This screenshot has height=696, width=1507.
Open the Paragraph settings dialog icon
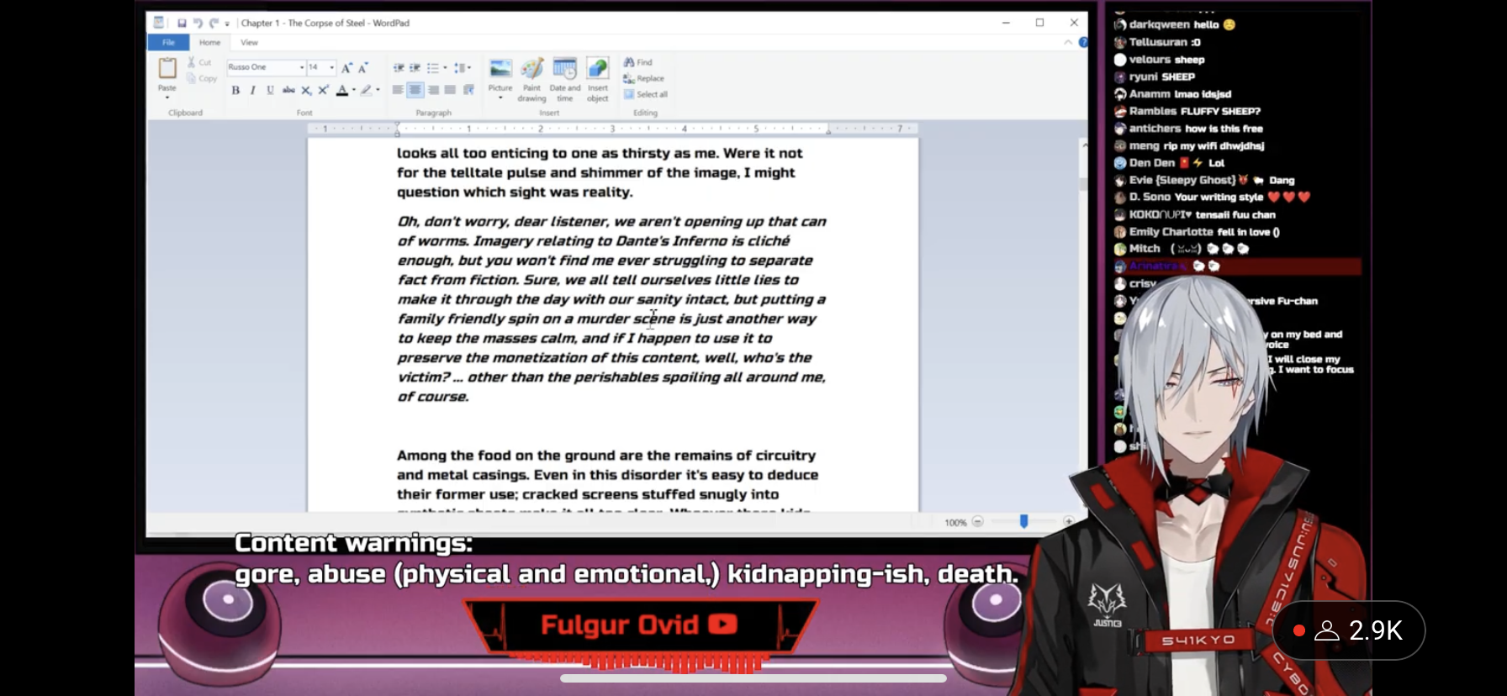coord(468,90)
